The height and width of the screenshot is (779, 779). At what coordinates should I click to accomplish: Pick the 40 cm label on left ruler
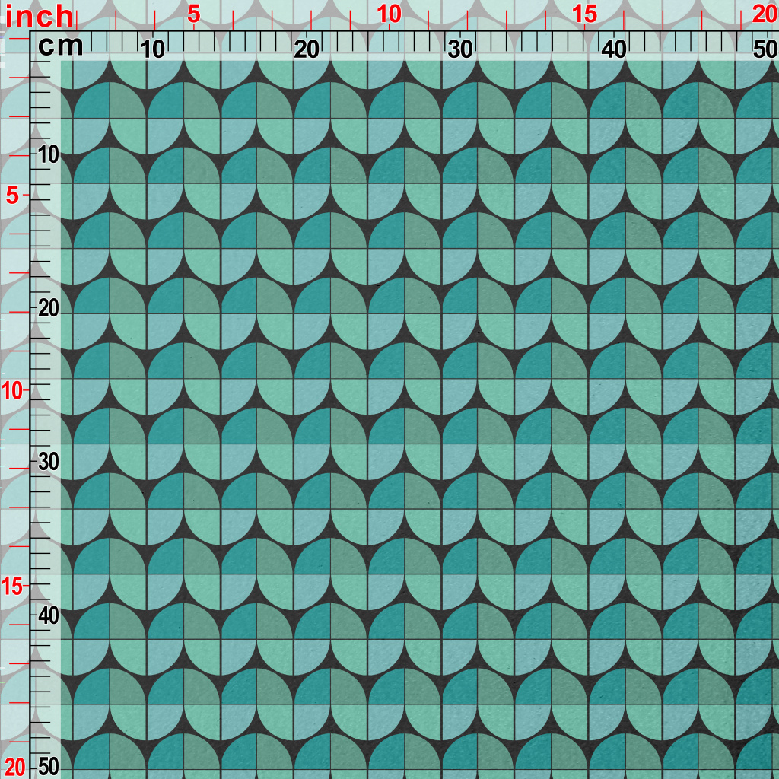(x=49, y=615)
